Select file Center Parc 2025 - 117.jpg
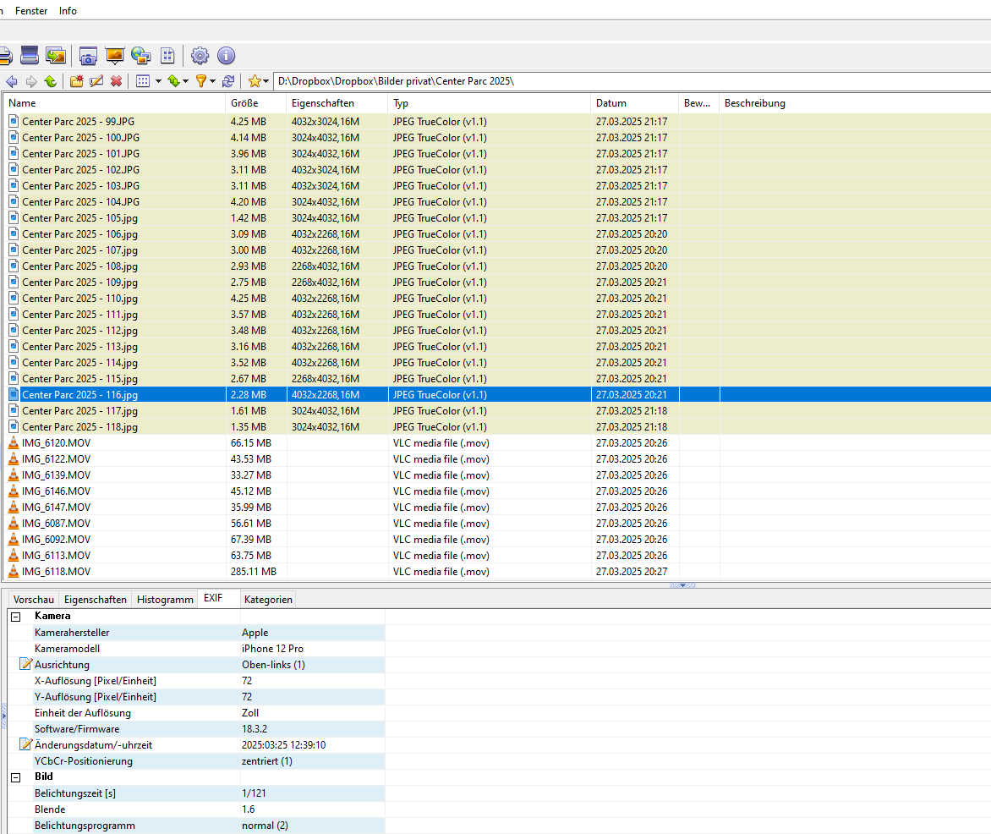The height and width of the screenshot is (834, 991). (79, 410)
